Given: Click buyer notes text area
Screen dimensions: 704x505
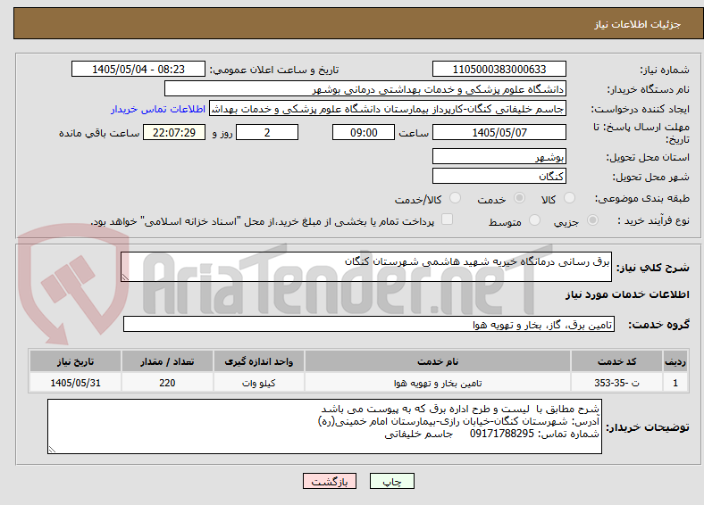Looking at the screenshot, I should 324,426.
